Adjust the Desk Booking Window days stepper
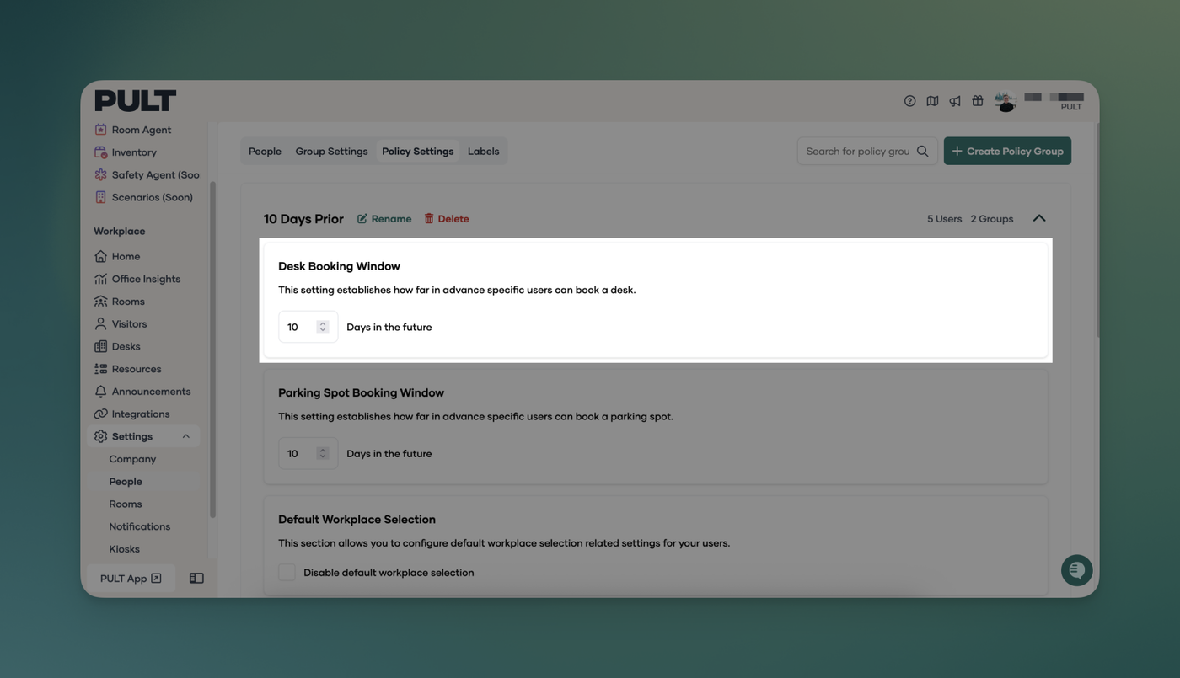This screenshot has height=678, width=1180. pos(322,327)
